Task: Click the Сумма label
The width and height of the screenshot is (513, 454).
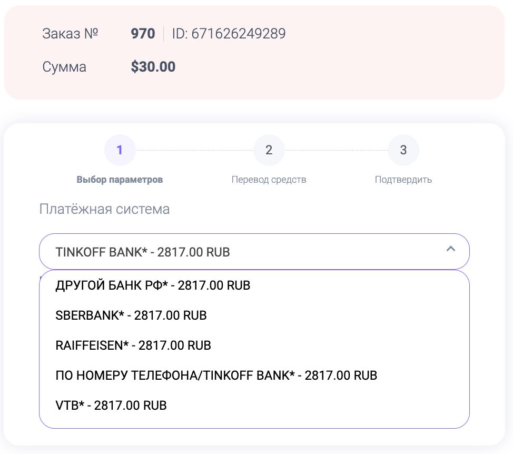Action: coord(64,67)
